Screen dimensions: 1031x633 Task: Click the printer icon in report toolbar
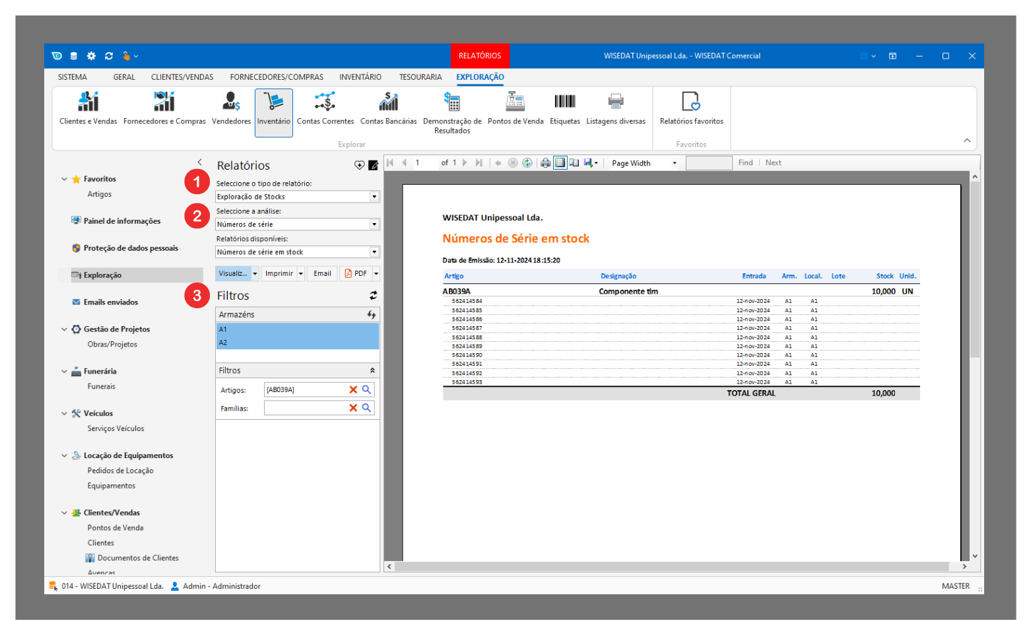[x=545, y=163]
